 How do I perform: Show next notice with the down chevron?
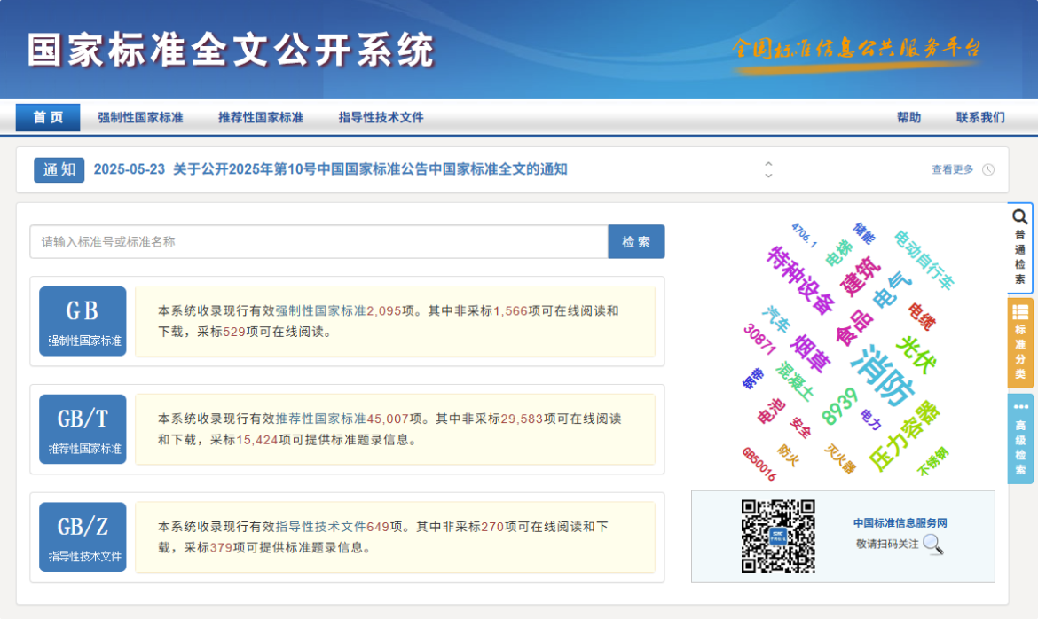click(x=768, y=176)
